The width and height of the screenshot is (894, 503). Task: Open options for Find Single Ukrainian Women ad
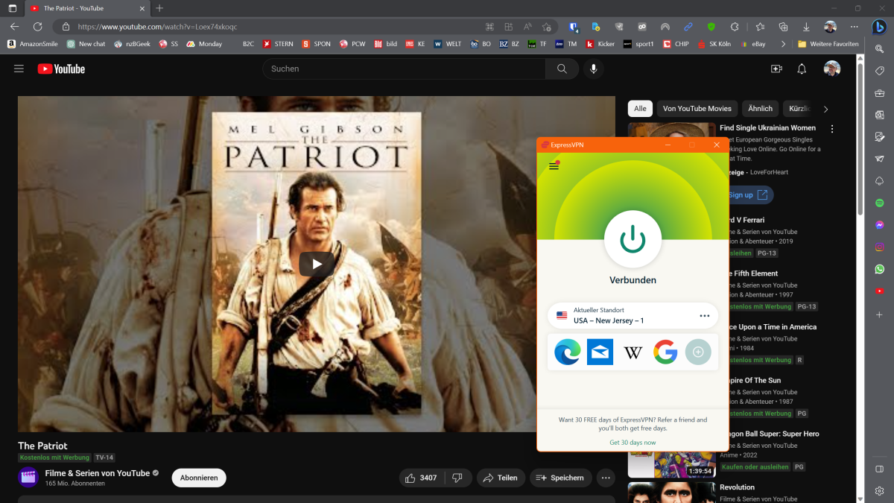tap(832, 129)
